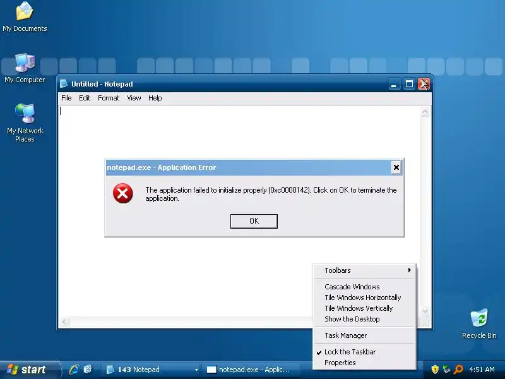Maximize the Untitled Notepad window
Viewport: 505px width, 379px height.
[409, 84]
